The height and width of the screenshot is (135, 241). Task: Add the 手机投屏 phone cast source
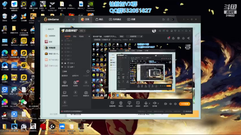[x=129, y=104]
